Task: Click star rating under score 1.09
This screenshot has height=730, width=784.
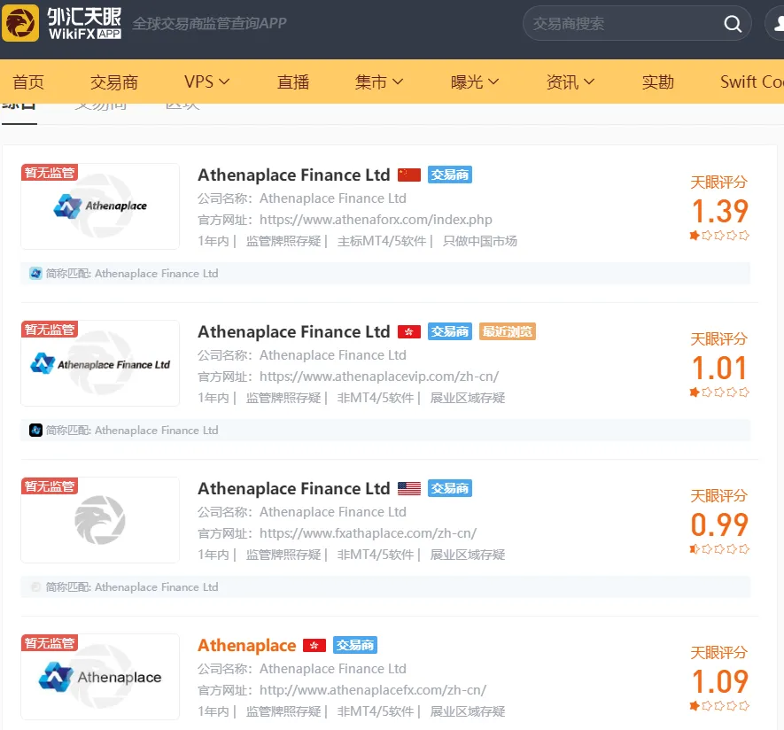Action: click(719, 706)
